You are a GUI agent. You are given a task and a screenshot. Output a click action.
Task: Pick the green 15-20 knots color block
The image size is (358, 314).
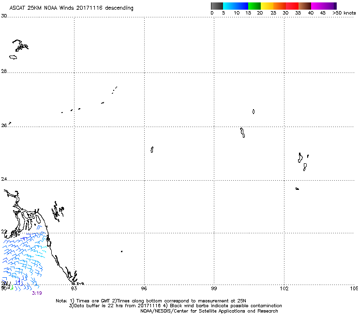[254, 6]
